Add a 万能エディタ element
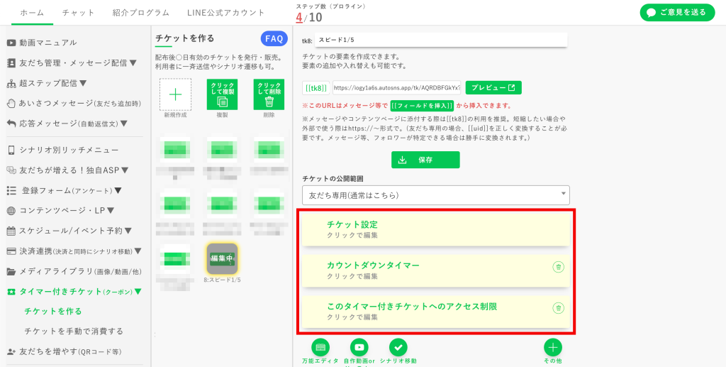726x367 pixels. click(x=320, y=347)
